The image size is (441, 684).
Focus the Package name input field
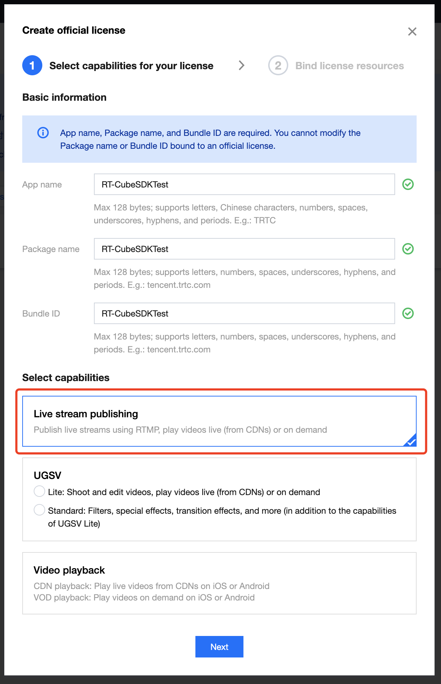[x=245, y=249]
